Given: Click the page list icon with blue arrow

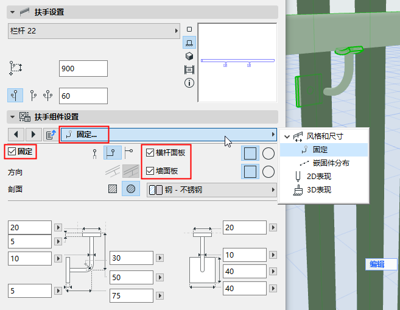Looking at the screenshot, I should 51,135.
